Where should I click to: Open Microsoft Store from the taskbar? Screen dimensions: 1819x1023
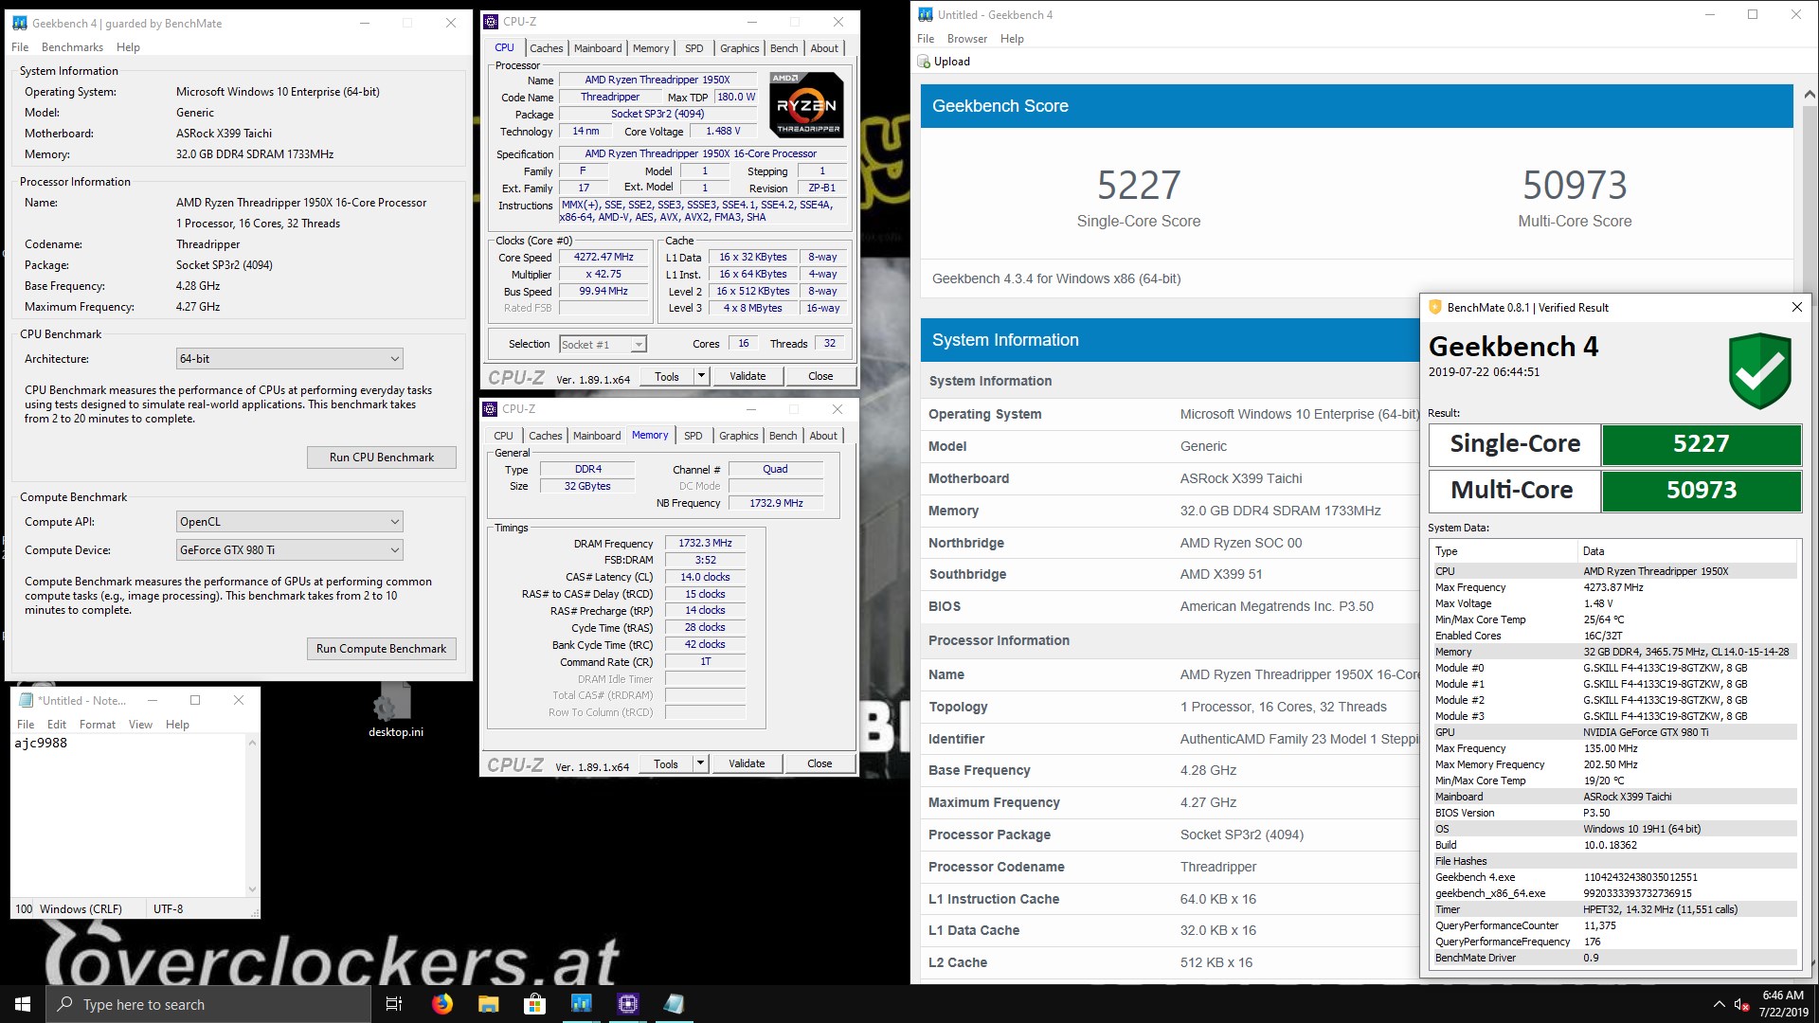pos(535,1004)
